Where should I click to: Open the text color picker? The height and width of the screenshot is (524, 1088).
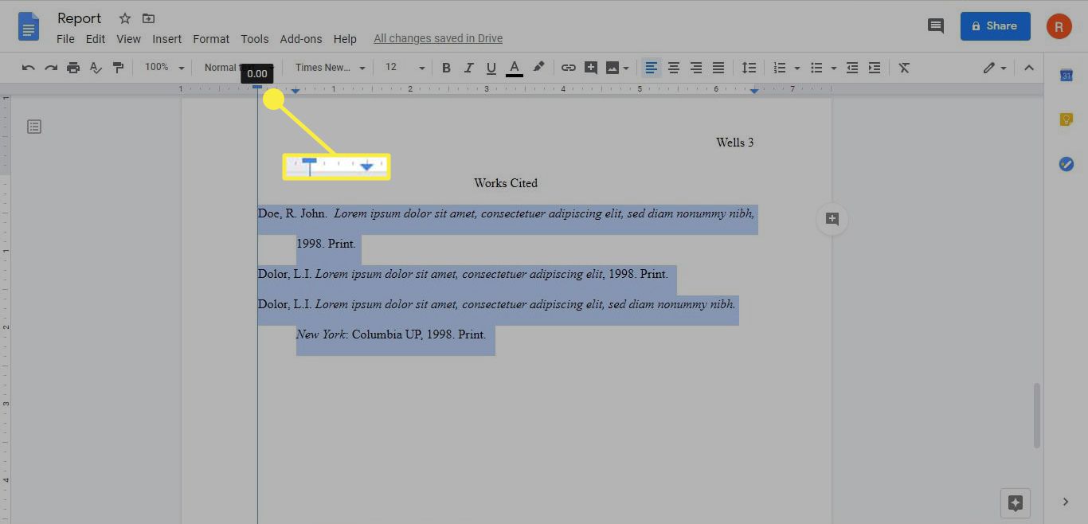pos(515,68)
